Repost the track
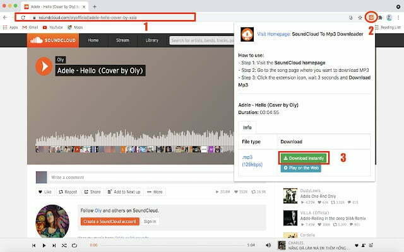404x252 pixels. 68,192
